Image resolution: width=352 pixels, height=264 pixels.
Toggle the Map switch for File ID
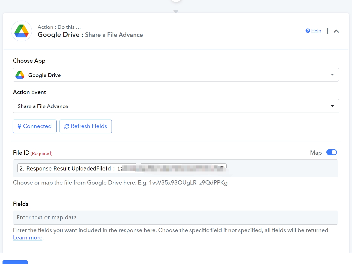coord(332,152)
